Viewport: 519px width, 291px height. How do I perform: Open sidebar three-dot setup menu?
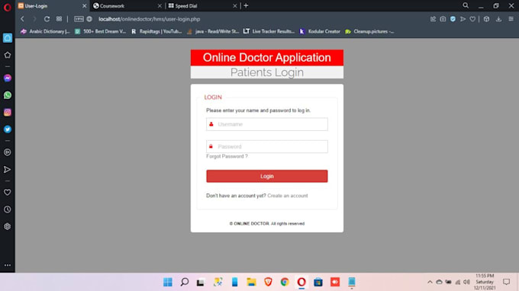click(x=8, y=265)
